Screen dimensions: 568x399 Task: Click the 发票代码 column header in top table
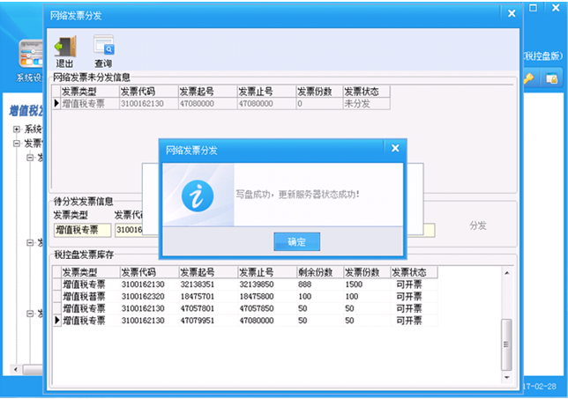tap(147, 91)
